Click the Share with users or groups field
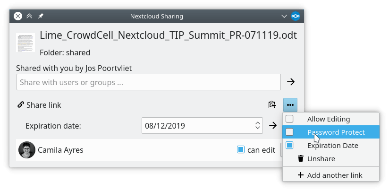 tap(148, 82)
